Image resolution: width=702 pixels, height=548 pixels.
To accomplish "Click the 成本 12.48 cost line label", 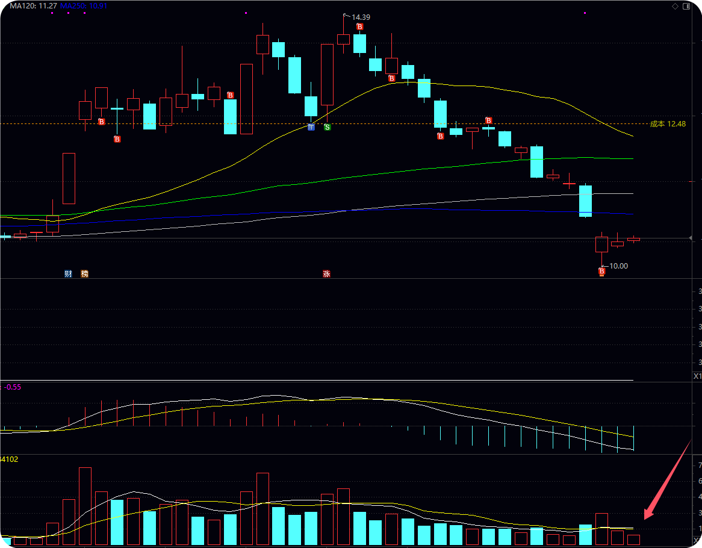I will click(668, 124).
